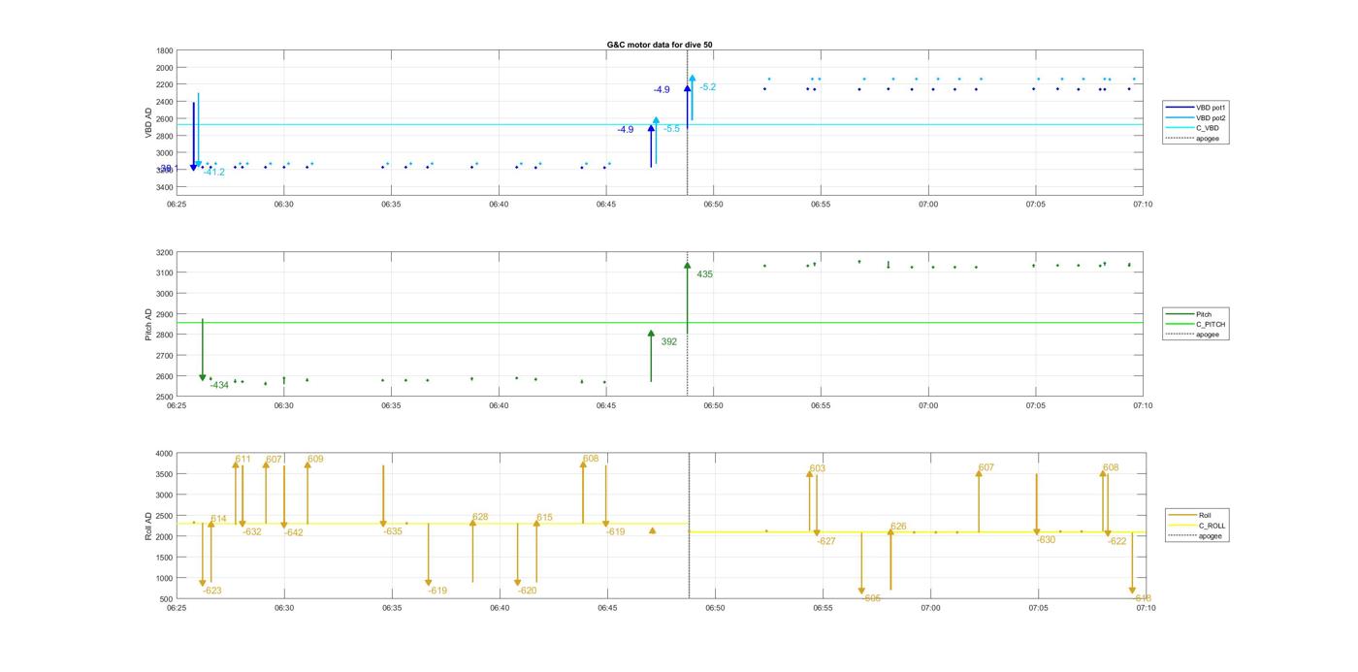Viewport: 1358px width, 672px height.
Task: Click "apogee" in the Roll plot legend
Action: [1196, 536]
